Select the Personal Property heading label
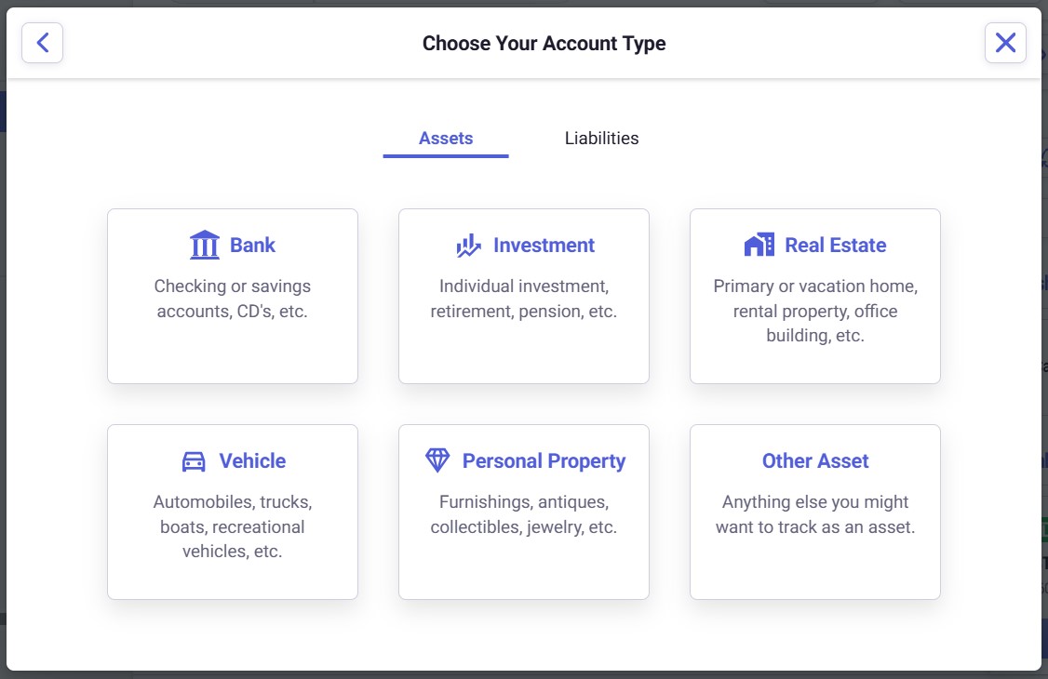 pos(544,461)
